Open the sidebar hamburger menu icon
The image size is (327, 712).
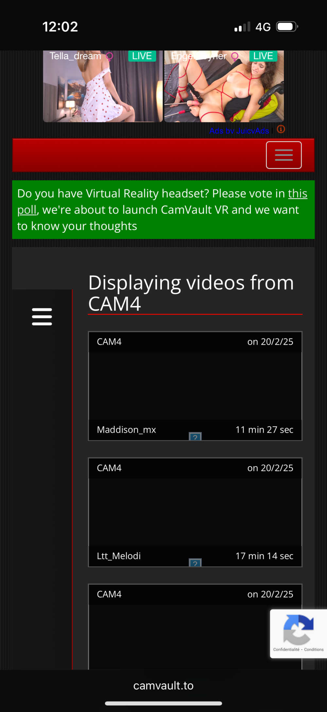(42, 317)
